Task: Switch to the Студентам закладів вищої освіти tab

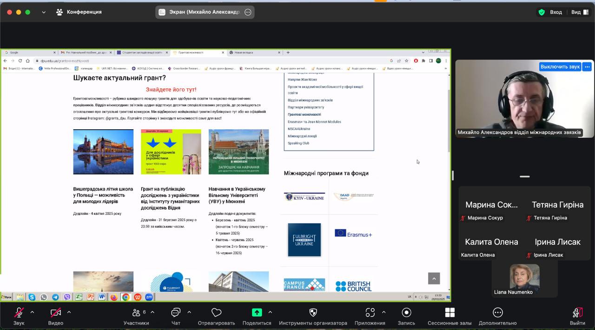Action: point(142,53)
